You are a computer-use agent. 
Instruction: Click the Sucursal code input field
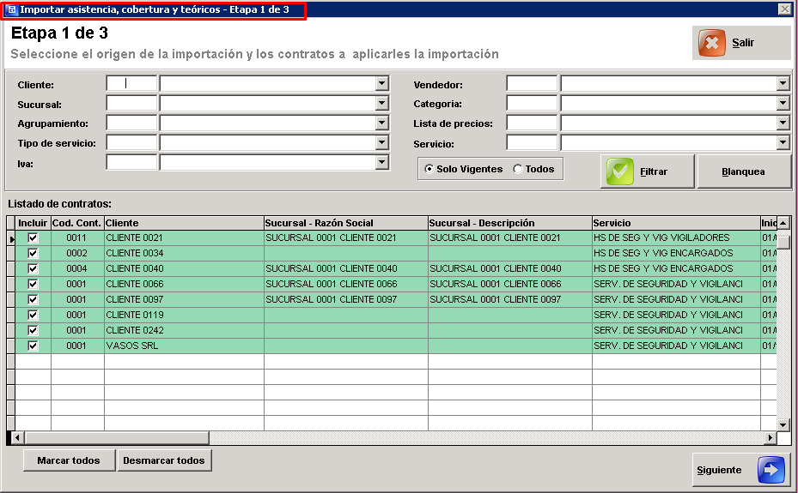(x=131, y=103)
